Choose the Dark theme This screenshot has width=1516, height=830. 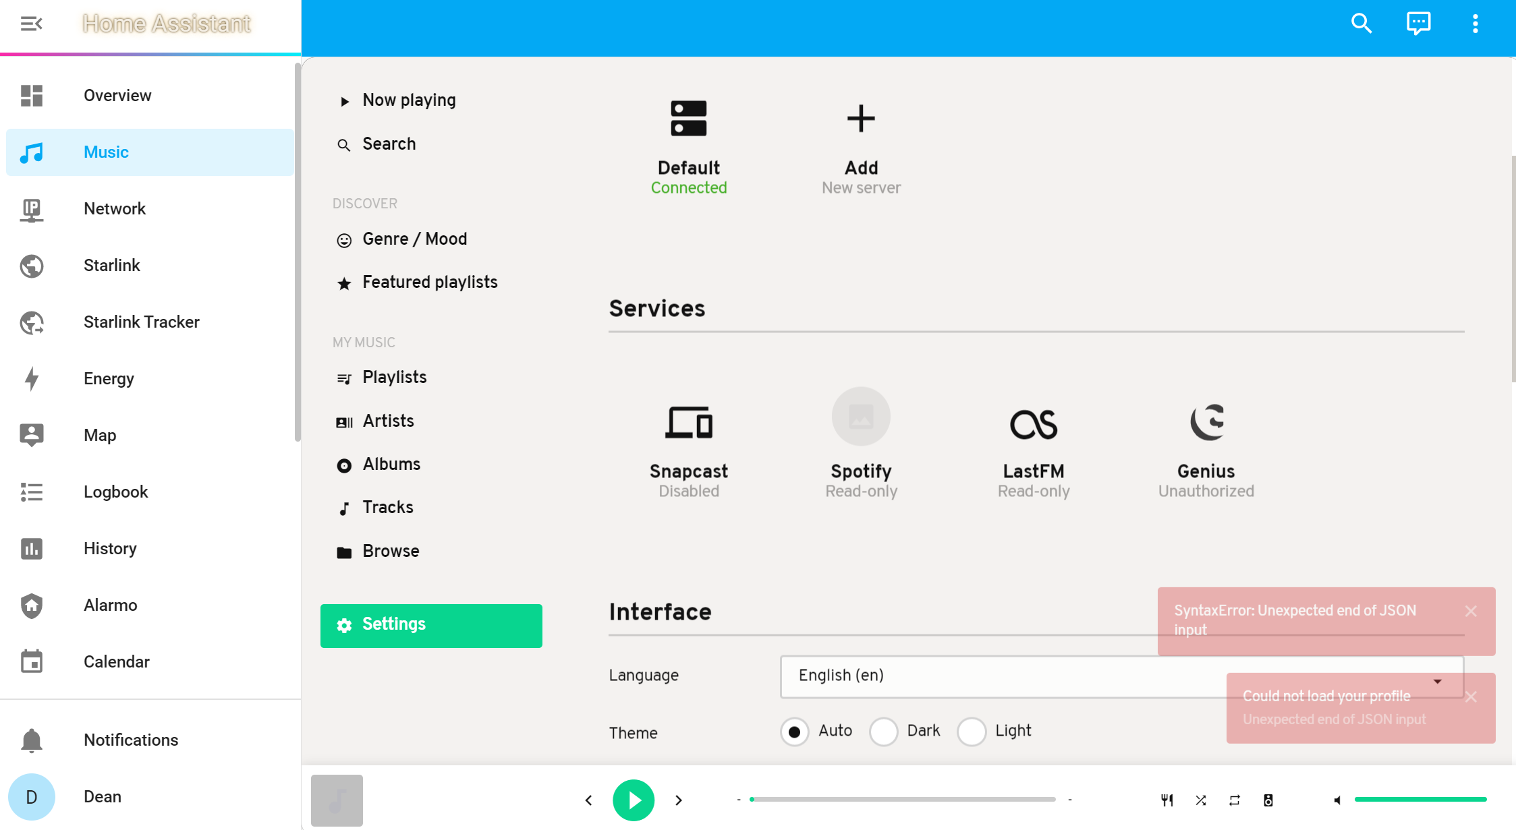pos(884,732)
